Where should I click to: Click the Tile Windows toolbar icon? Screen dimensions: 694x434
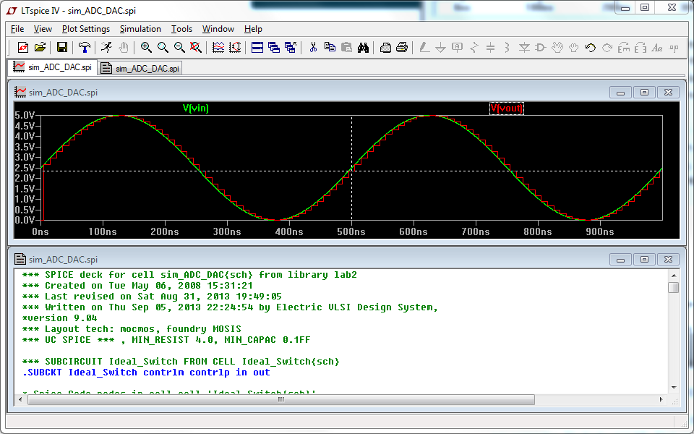[x=257, y=48]
